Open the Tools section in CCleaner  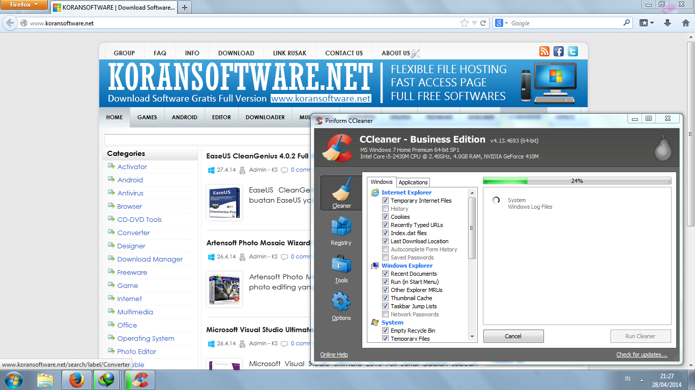[341, 269]
